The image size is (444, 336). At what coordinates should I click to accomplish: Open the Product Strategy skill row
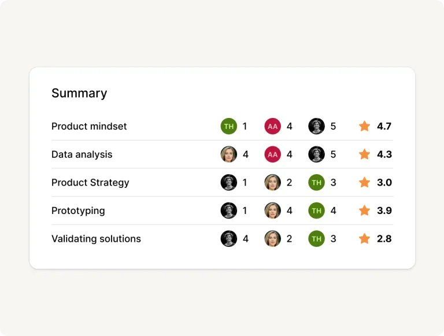click(90, 183)
